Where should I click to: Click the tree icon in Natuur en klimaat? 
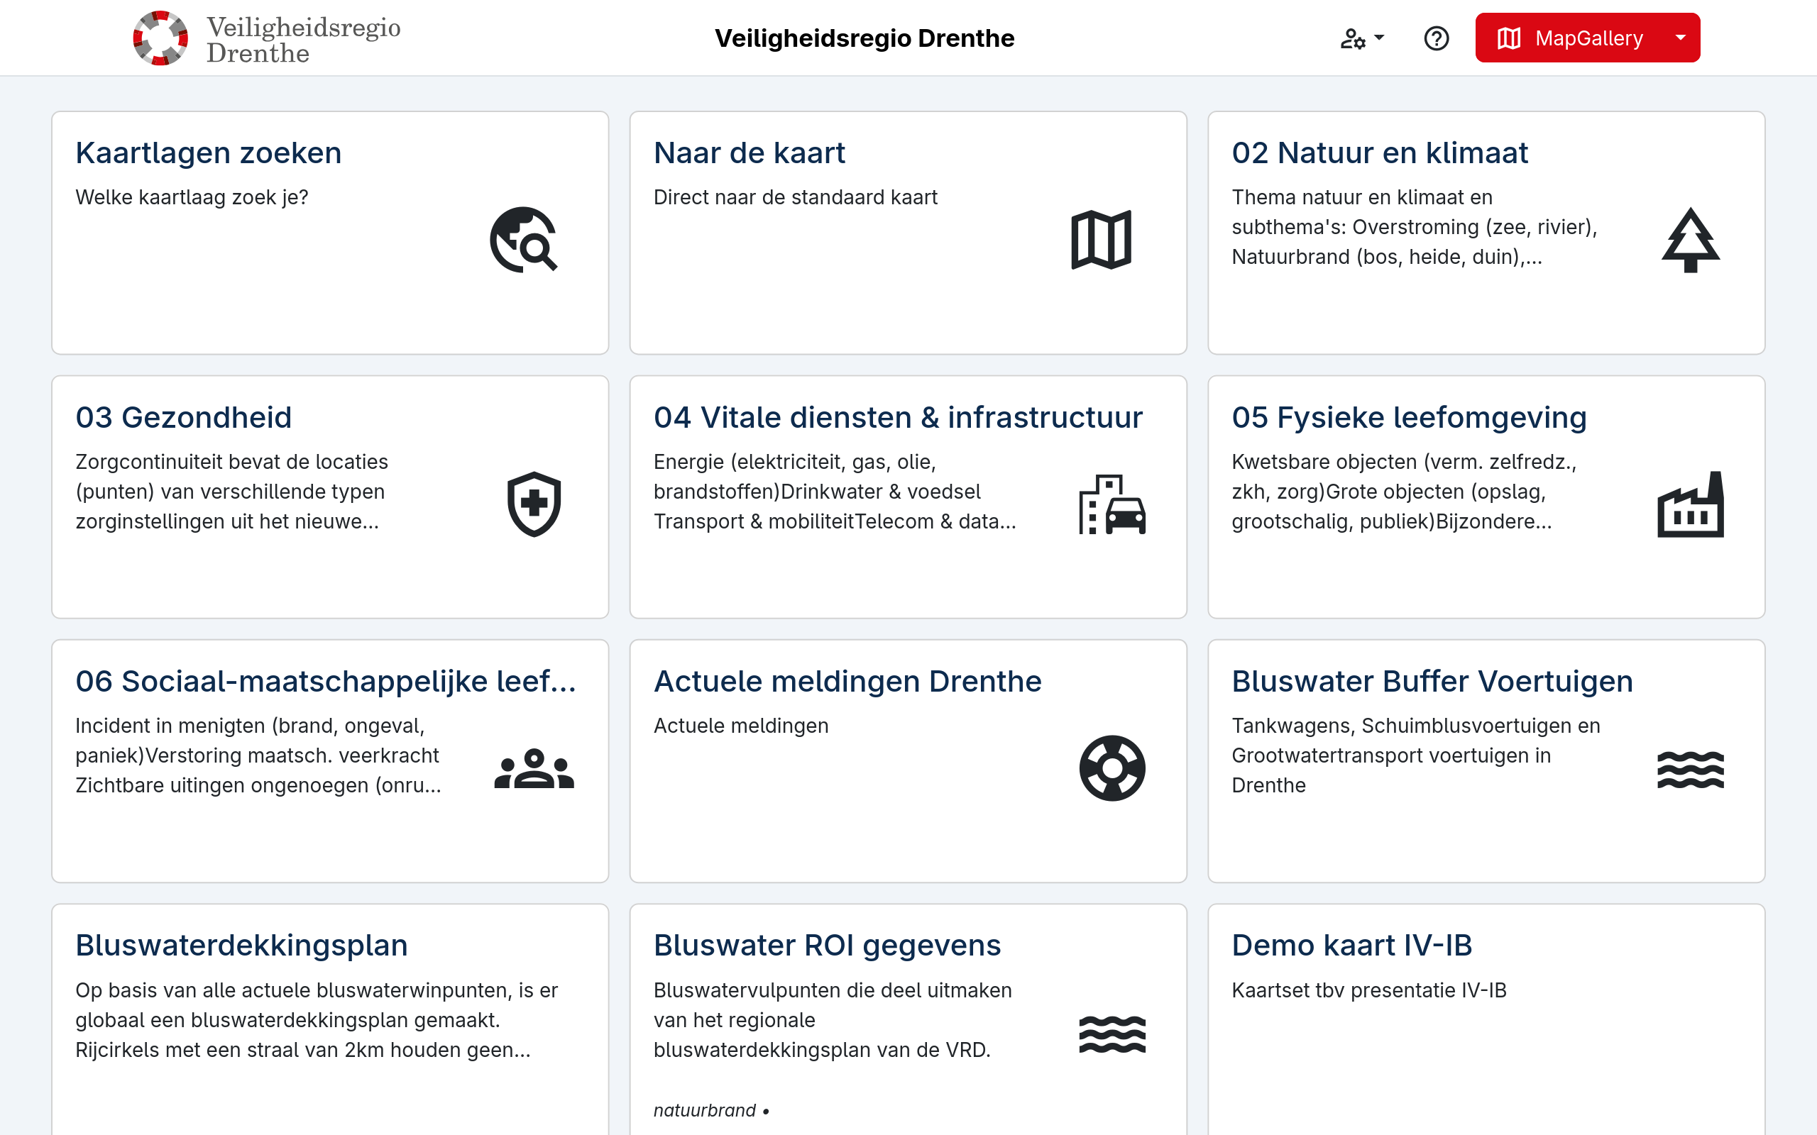pyautogui.click(x=1690, y=240)
